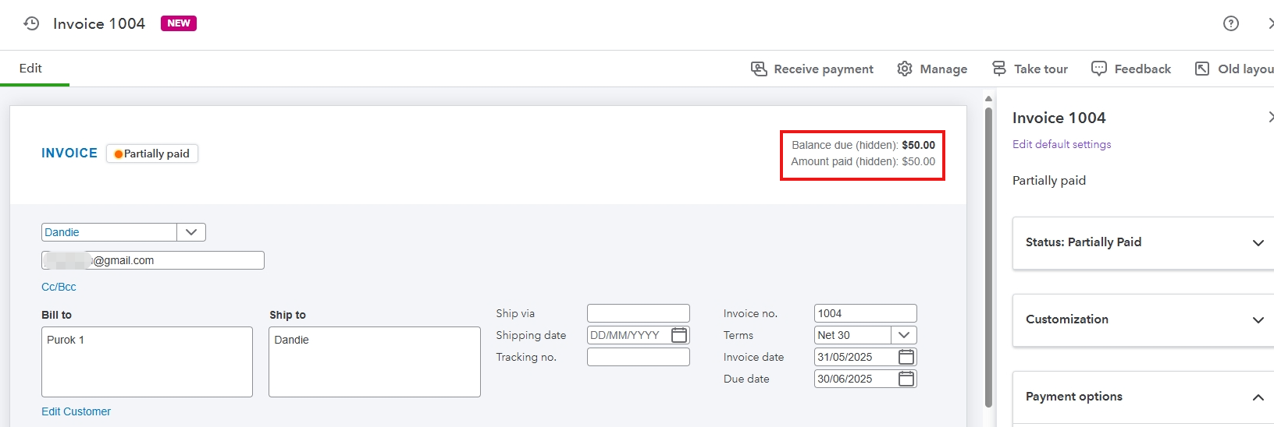Switch to the Edit tab

click(x=30, y=69)
